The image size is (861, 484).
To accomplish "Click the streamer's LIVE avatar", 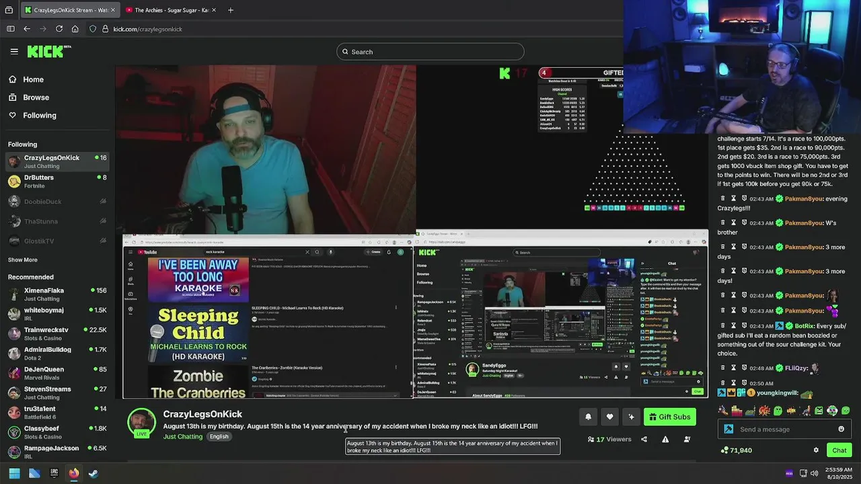I will tap(141, 423).
